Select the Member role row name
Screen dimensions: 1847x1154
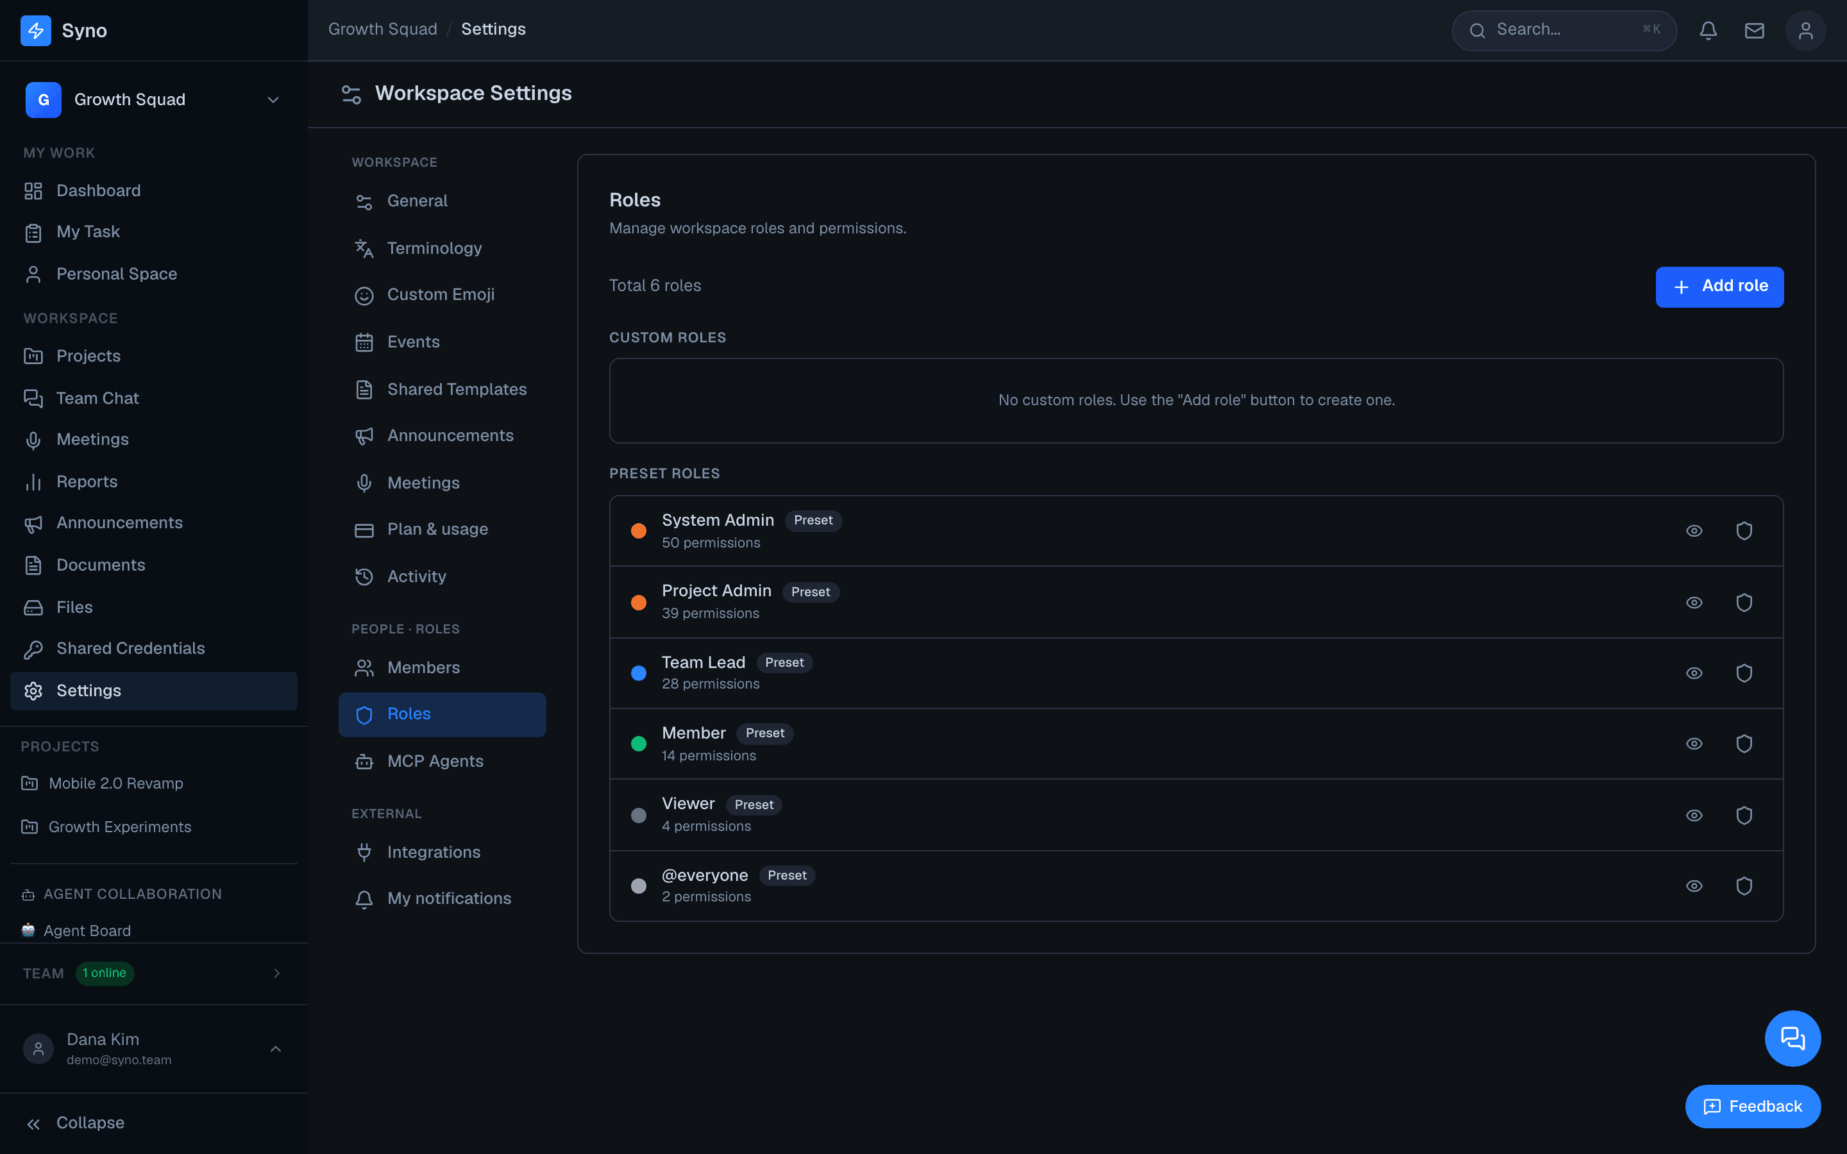(693, 733)
